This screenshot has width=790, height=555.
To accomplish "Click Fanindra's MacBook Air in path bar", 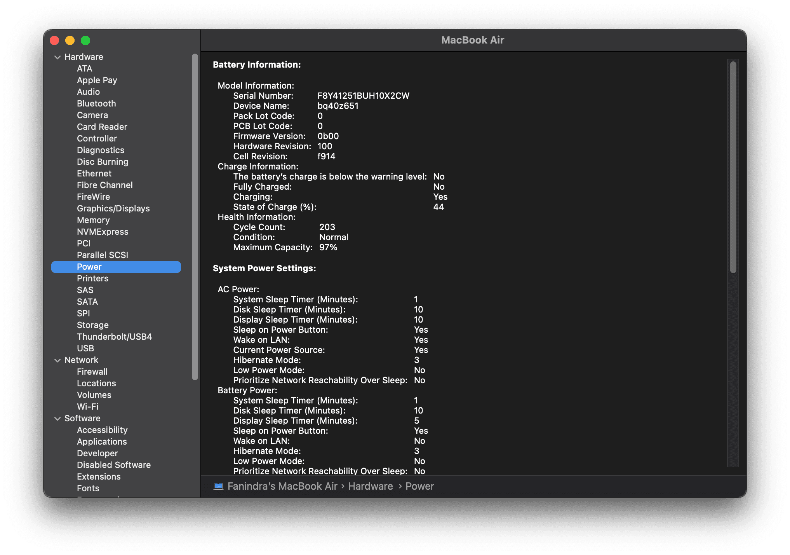I will (x=282, y=486).
